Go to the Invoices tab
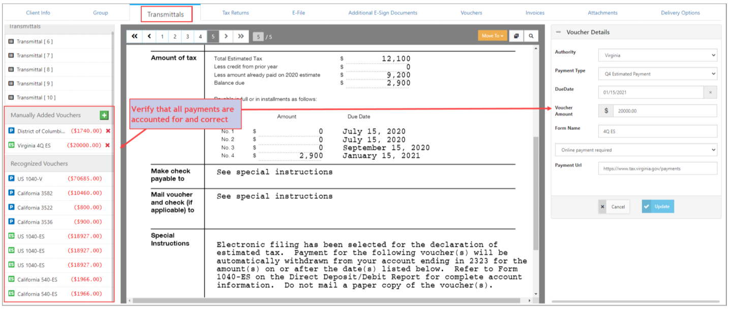This screenshot has height=309, width=731. pyautogui.click(x=535, y=13)
